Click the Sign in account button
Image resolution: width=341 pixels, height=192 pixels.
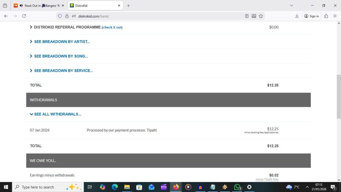[311, 16]
